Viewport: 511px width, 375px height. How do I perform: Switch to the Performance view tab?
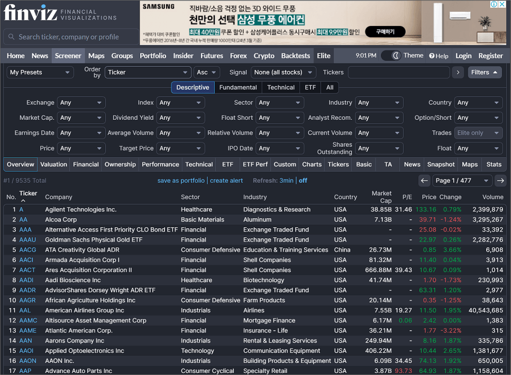point(160,165)
